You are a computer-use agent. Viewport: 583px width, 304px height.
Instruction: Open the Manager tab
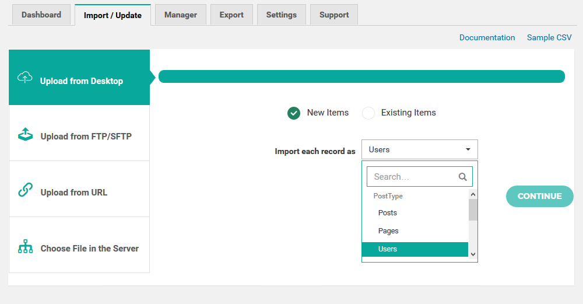[x=181, y=15]
